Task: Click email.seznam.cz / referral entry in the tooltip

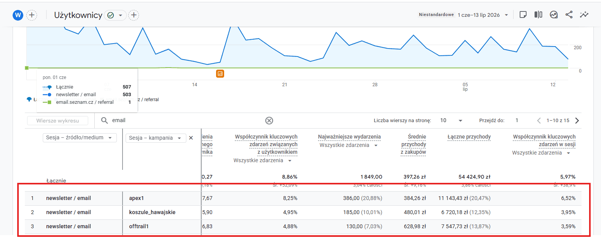Action: pos(85,102)
